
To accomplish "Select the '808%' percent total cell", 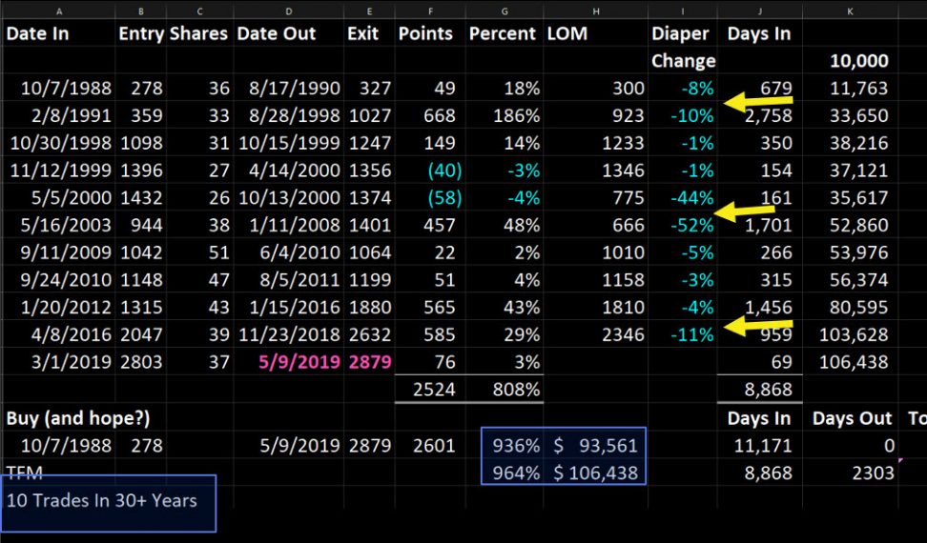I will pos(505,389).
